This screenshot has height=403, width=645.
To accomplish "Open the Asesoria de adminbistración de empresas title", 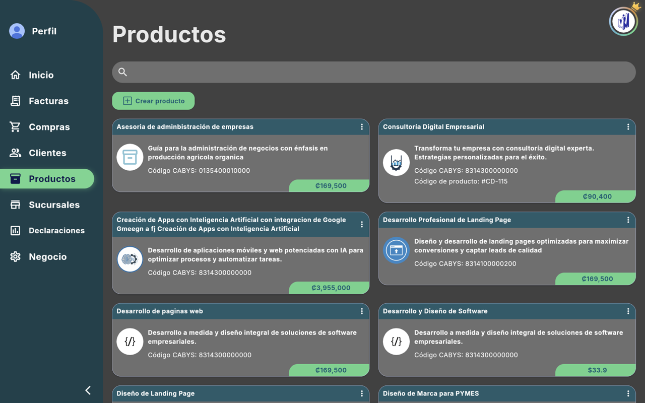I will click(x=185, y=127).
